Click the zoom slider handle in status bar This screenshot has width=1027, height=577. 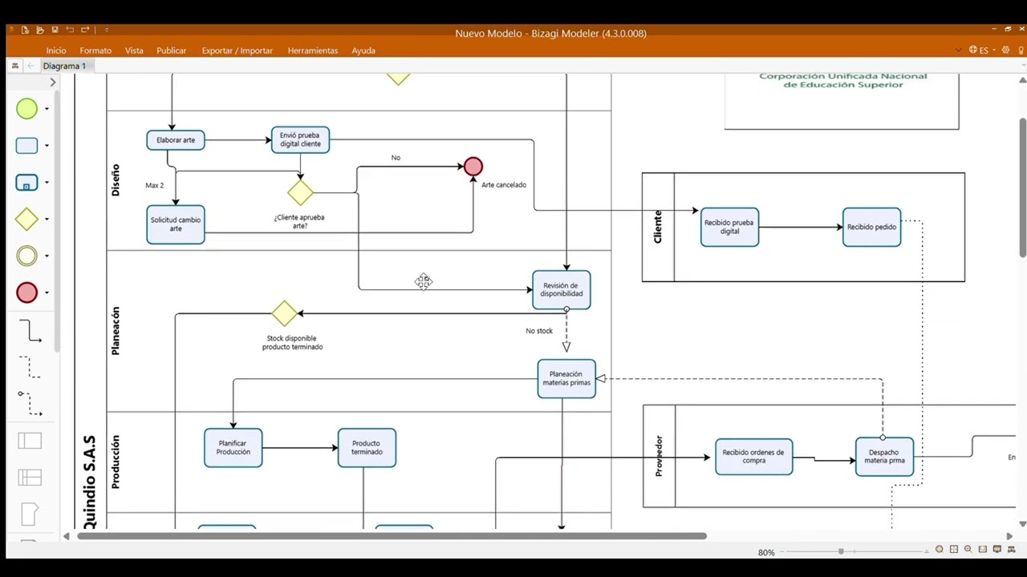tap(841, 551)
